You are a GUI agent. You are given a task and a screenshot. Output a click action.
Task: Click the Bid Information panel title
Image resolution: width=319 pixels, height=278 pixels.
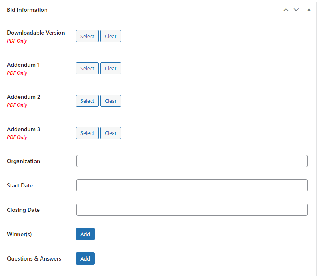(x=27, y=10)
